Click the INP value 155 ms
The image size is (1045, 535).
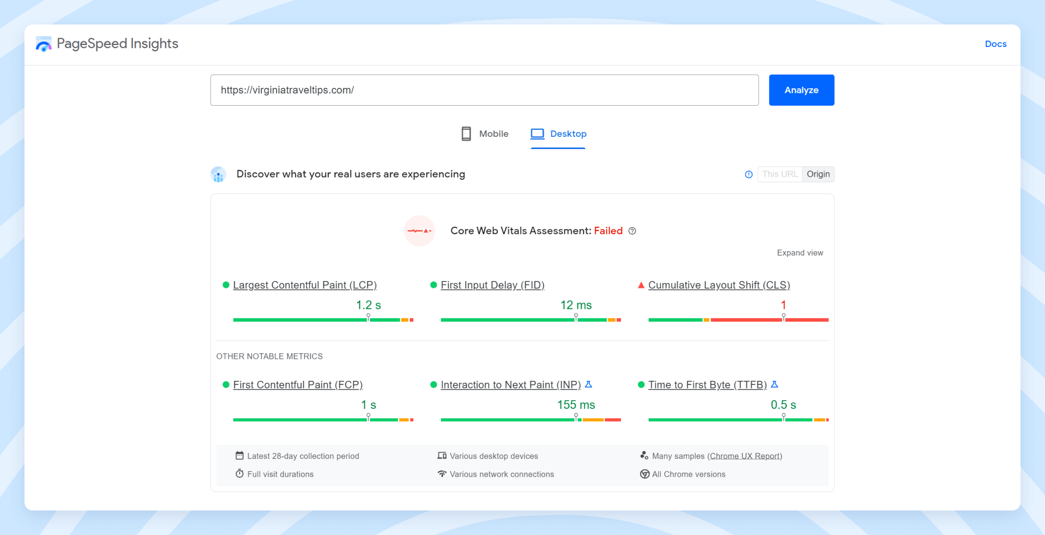(576, 405)
